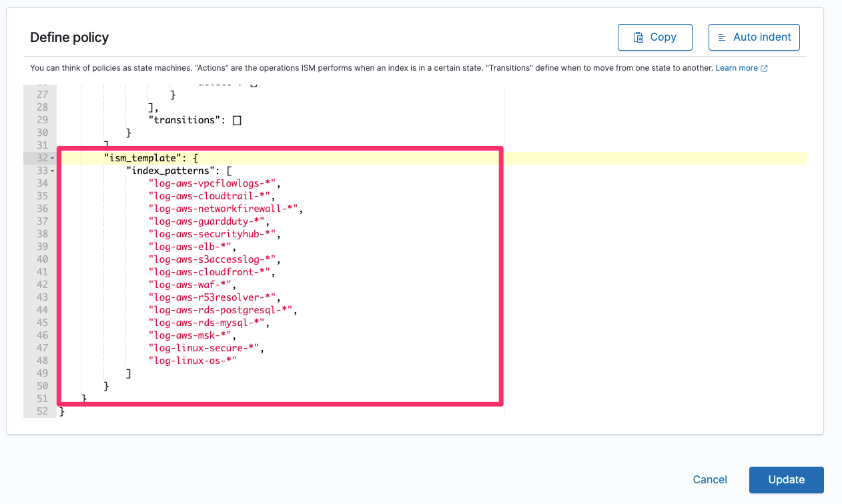842x504 pixels.
Task: Click "log-aws-vpcflowlogs-*" pattern text
Action: [212, 183]
